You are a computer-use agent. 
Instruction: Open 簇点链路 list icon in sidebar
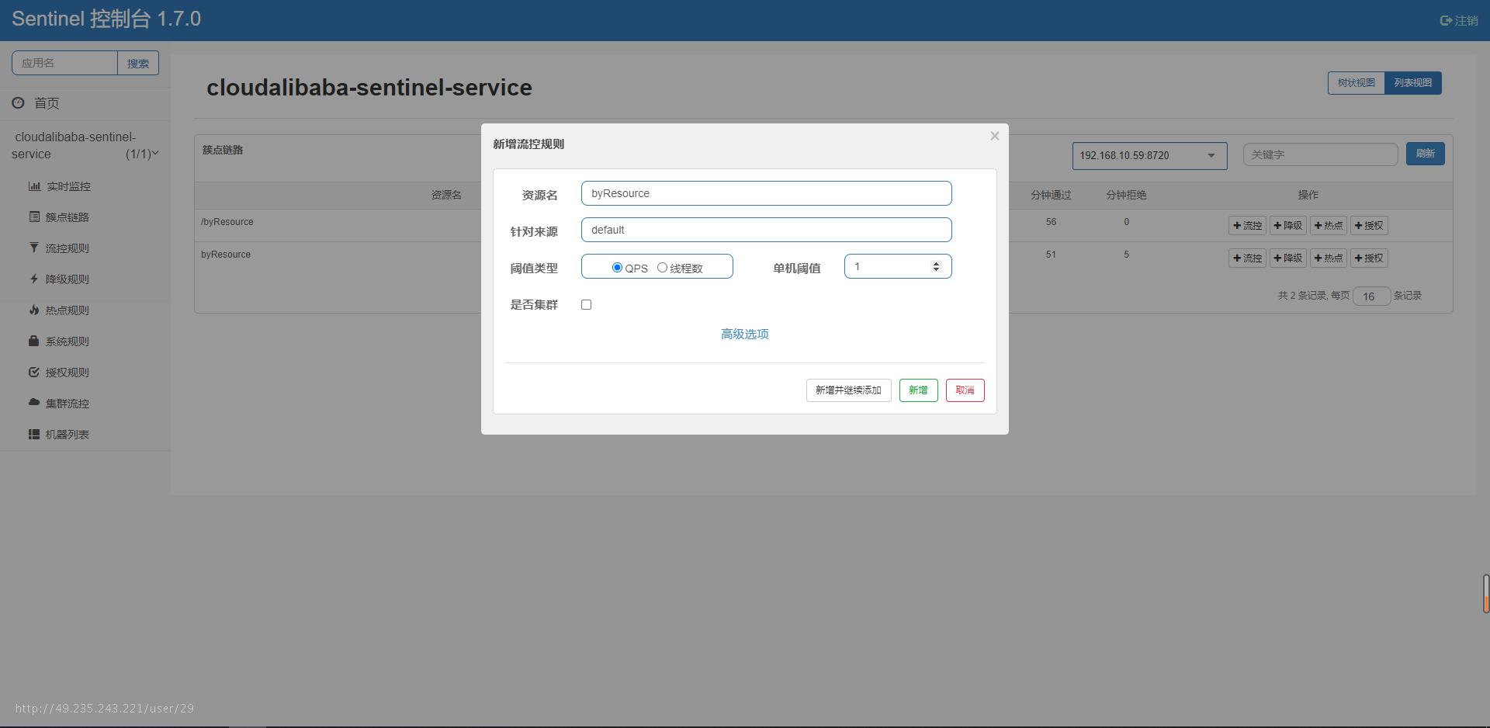[x=34, y=217]
